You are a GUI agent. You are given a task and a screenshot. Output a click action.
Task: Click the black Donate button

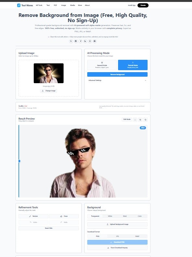click(143, 5)
